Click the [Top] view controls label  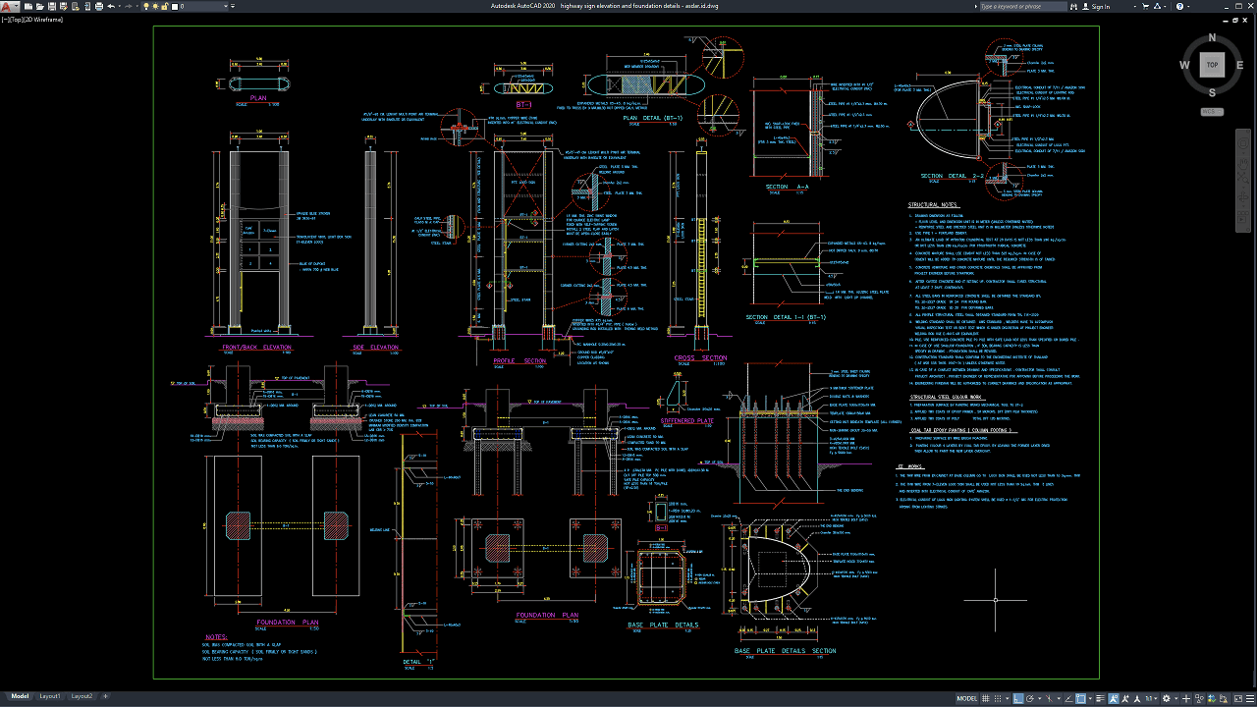[x=15, y=19]
